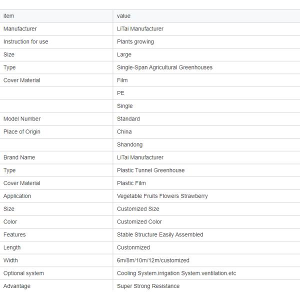Click the "Shandong" value cell
Viewport: 300px width, 300px height.
click(x=130, y=144)
